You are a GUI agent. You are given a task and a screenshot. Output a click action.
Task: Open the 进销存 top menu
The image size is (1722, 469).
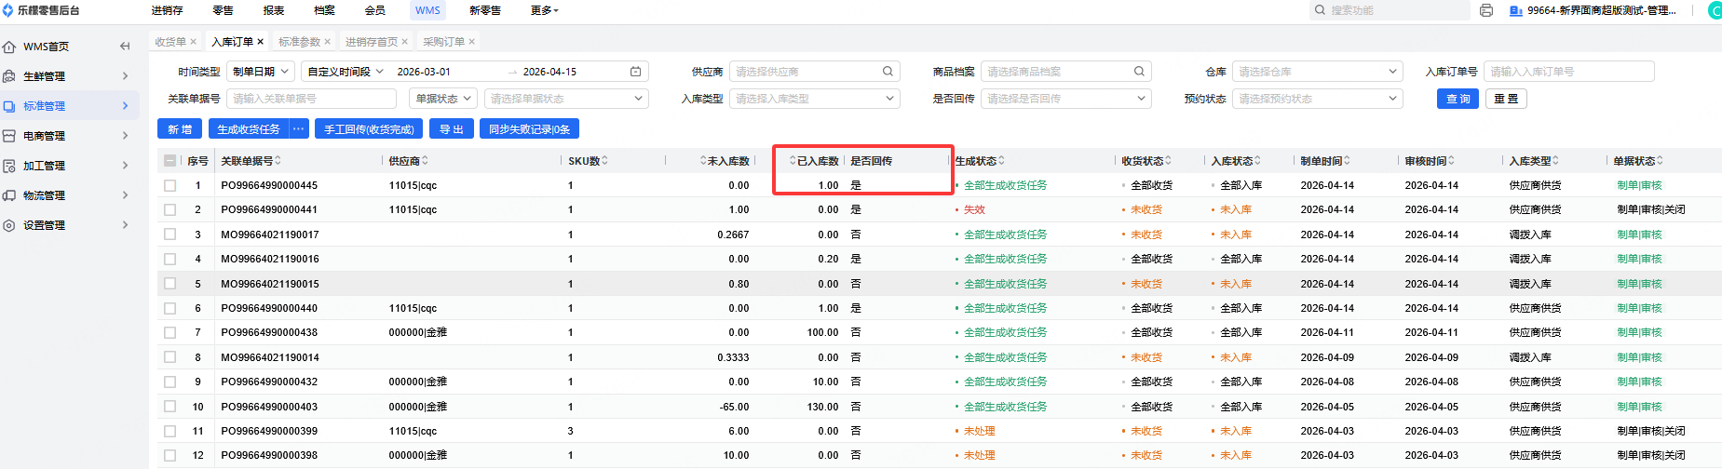pos(167,10)
